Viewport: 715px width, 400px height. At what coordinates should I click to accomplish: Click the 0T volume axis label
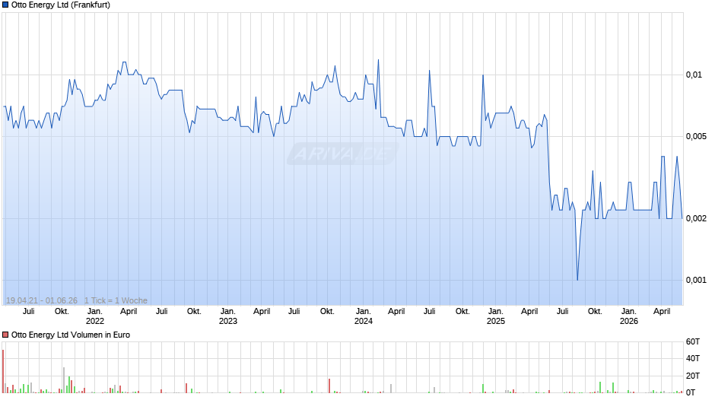pos(691,392)
